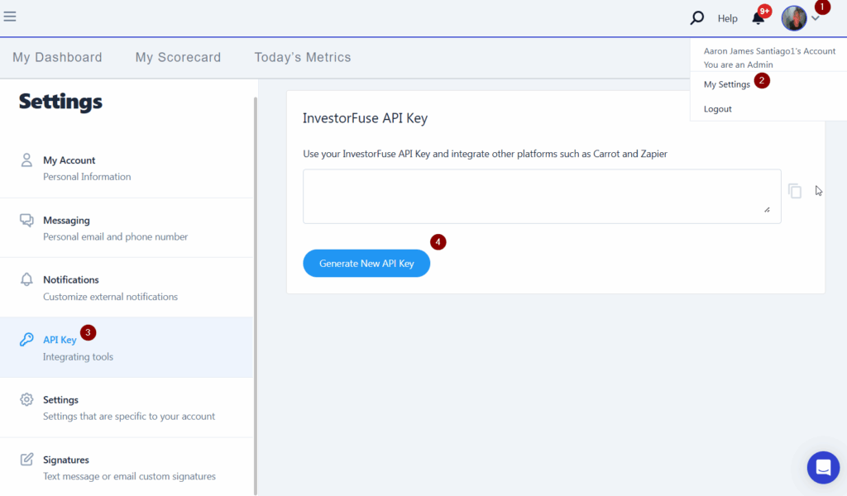
Task: Choose Logout from account menu
Action: pyautogui.click(x=717, y=109)
